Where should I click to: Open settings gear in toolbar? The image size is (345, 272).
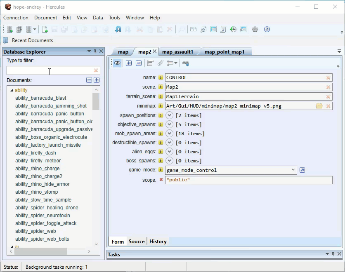click(255, 29)
